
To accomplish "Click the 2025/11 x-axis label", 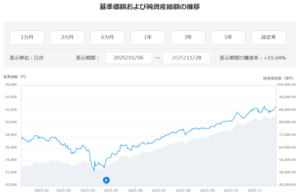I will [x=255, y=190].
